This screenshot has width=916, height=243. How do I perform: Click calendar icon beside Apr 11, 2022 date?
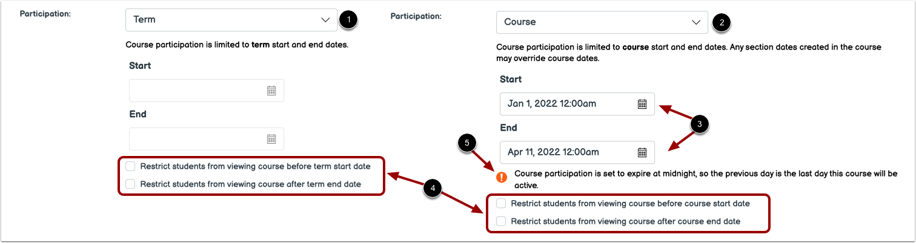pos(642,152)
